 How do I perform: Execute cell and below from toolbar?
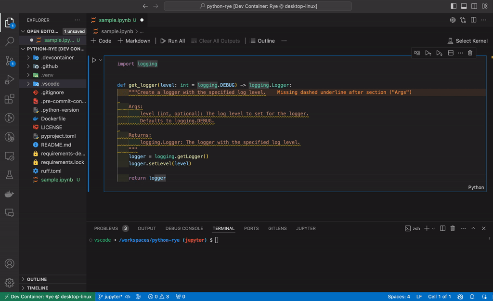(x=439, y=53)
